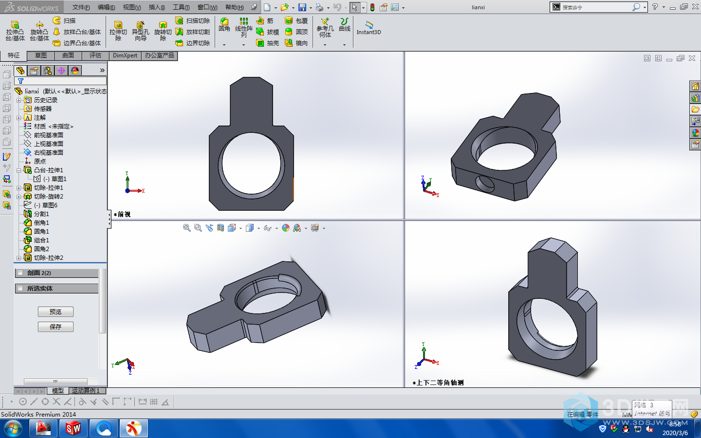Screen dimensions: 701x438
Task: Select the 运动算例 1 bottom tab
Action: tap(86, 391)
